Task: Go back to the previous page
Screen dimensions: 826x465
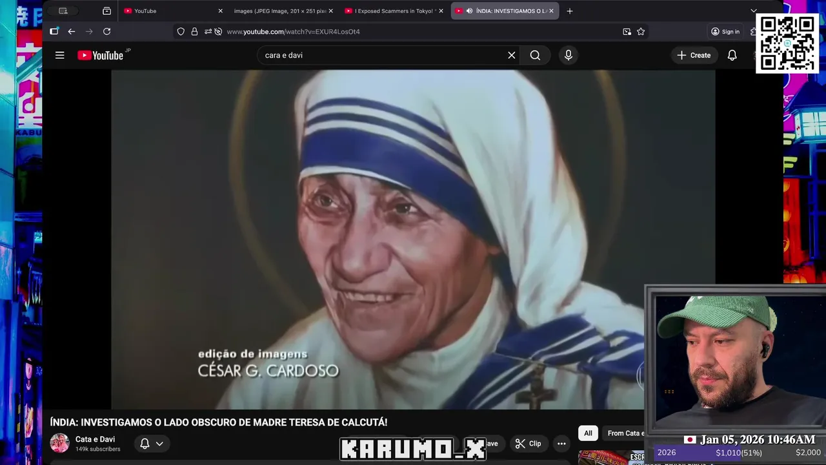Action: pos(71,32)
